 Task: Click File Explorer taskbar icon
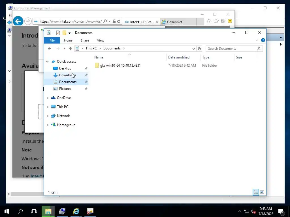(48, 211)
